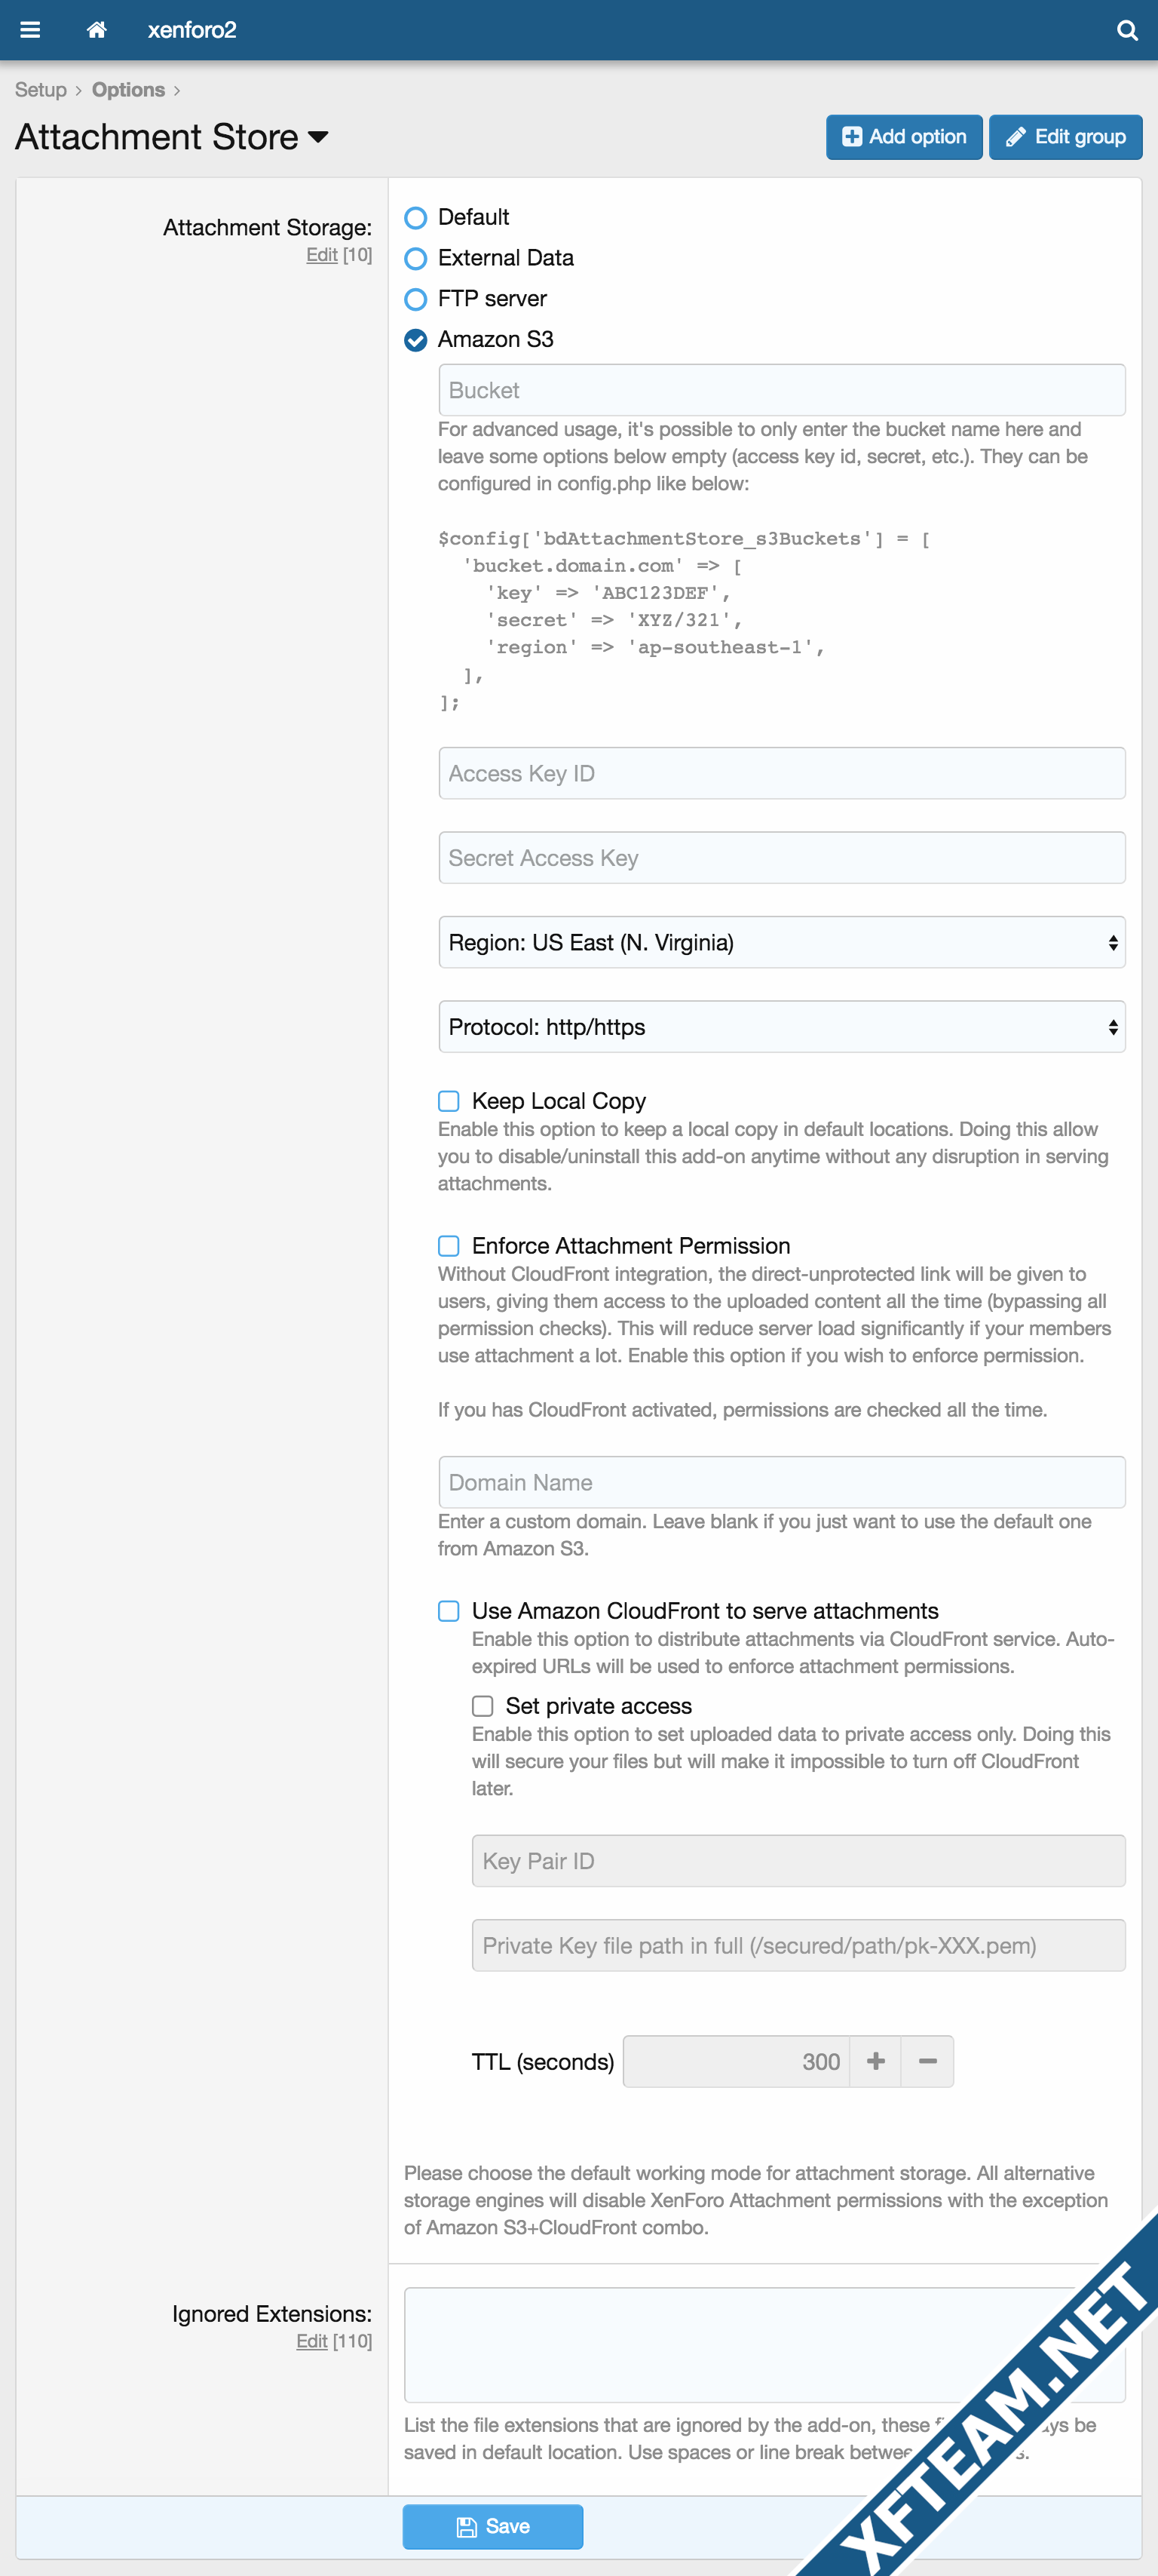The image size is (1158, 2576).
Task: Open the Protocol http/https dropdown
Action: click(781, 1027)
